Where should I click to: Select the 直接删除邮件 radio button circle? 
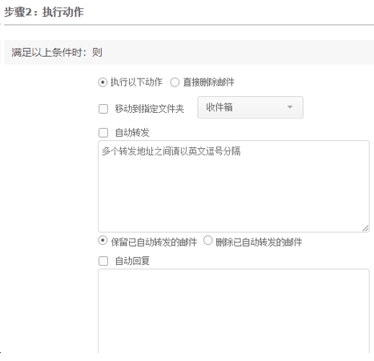(x=175, y=82)
